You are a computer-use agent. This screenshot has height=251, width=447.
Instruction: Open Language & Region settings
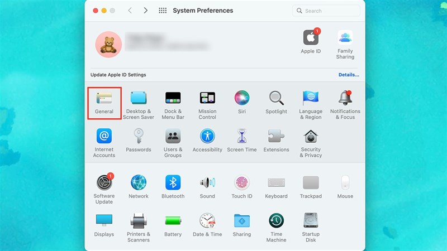click(311, 105)
